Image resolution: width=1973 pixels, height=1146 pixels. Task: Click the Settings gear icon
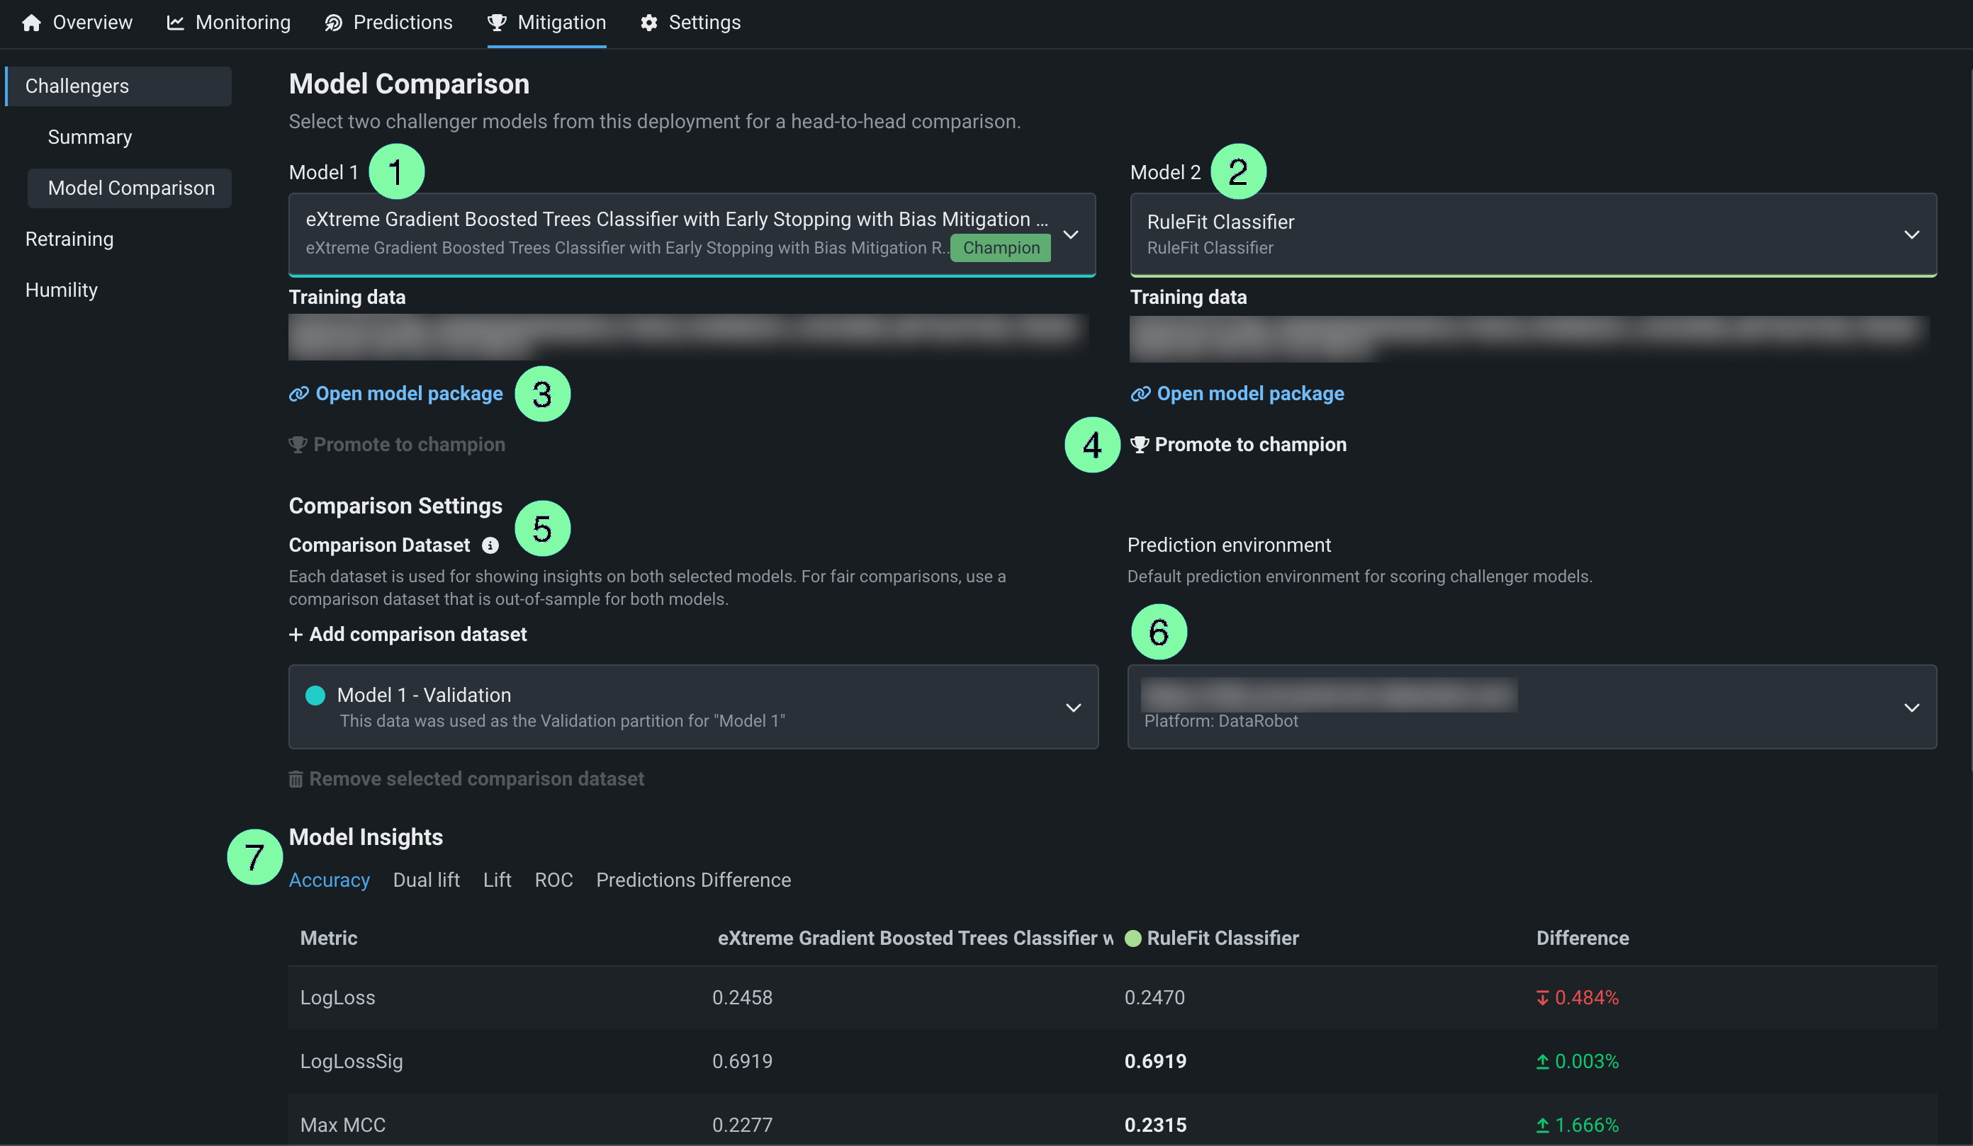(x=648, y=23)
